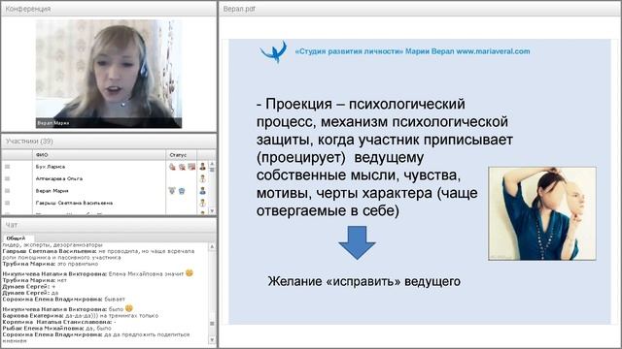Click slide text 'Желание «исправить» ведущего'
Image resolution: width=622 pixels, height=349 pixels.
pos(364,281)
